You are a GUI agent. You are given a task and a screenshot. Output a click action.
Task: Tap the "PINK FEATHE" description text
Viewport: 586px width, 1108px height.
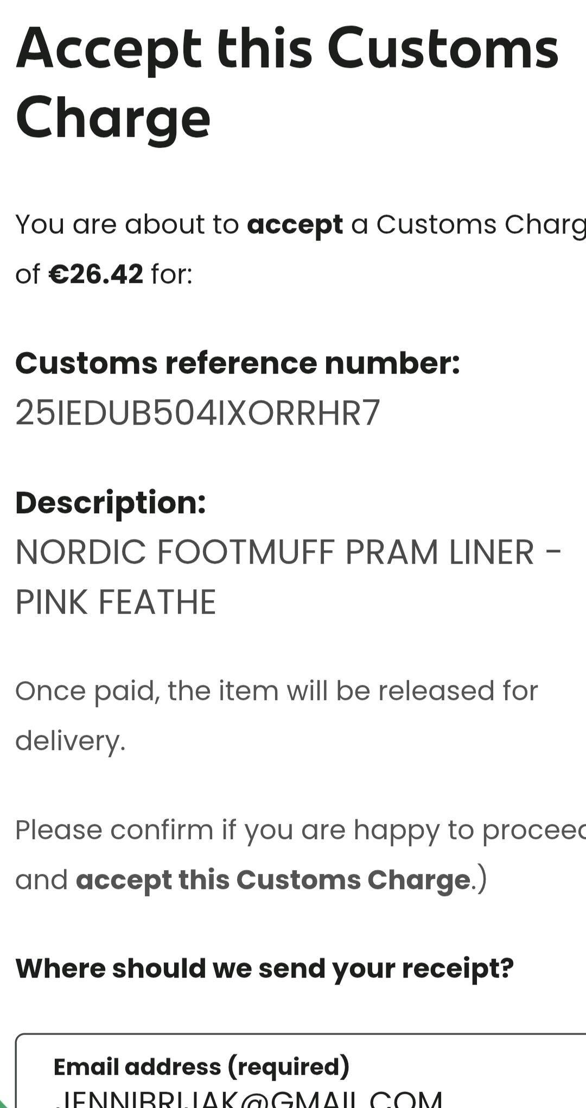(x=116, y=602)
